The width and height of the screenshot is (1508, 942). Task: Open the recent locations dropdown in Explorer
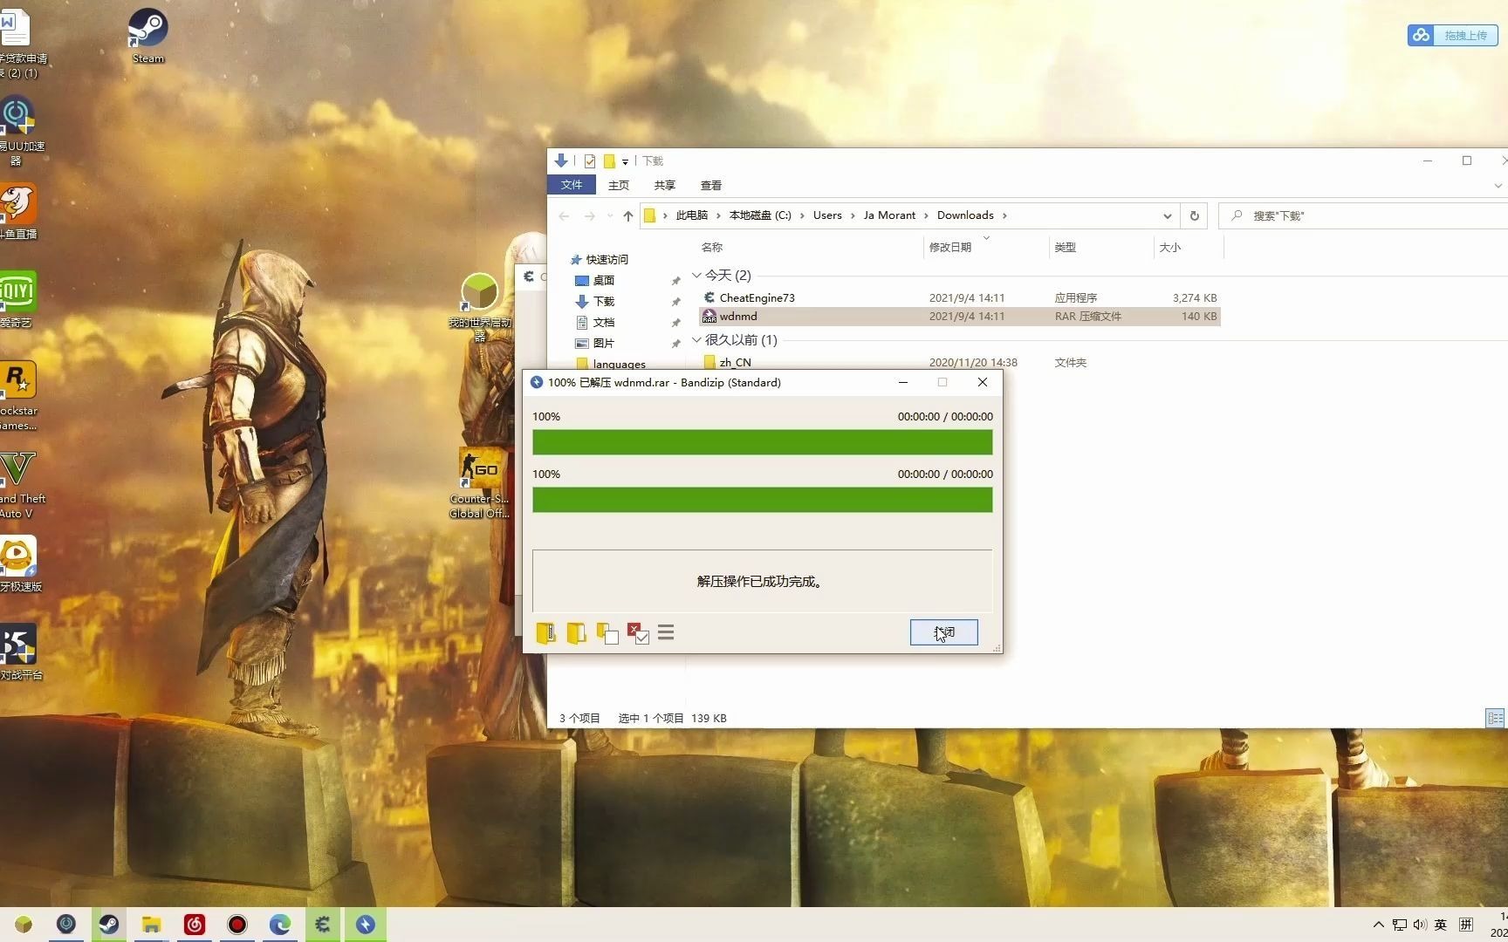click(609, 215)
